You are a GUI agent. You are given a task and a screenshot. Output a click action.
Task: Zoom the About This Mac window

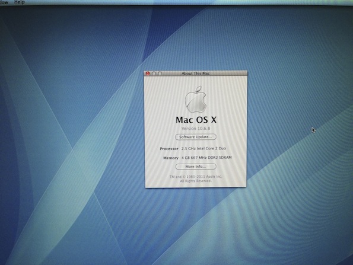pyautogui.click(x=160, y=74)
